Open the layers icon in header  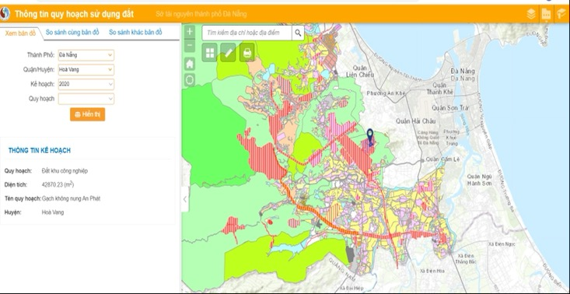click(x=531, y=14)
